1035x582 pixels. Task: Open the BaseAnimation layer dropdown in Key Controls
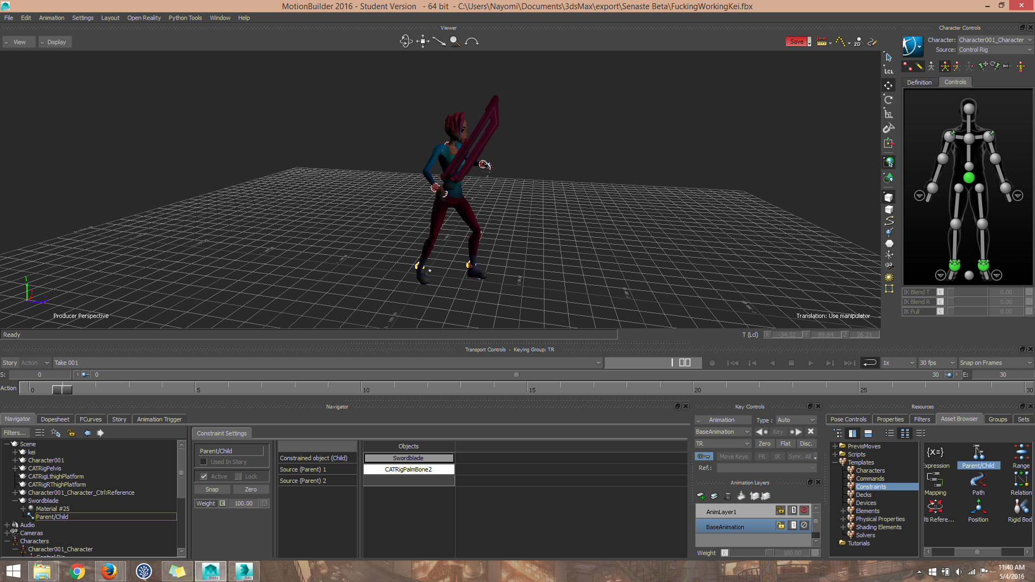click(722, 432)
